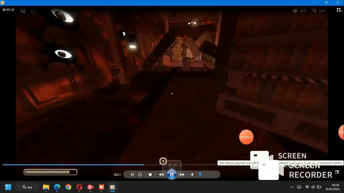
Task: Click the knob counter showing 126
Action: click(x=318, y=10)
